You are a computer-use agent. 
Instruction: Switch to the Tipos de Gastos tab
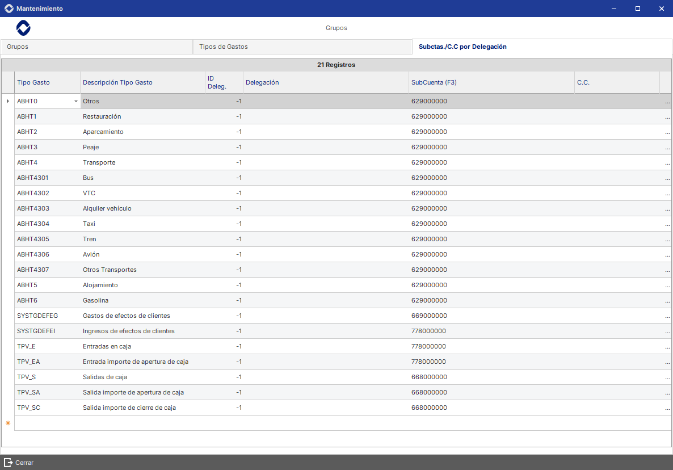coord(302,47)
